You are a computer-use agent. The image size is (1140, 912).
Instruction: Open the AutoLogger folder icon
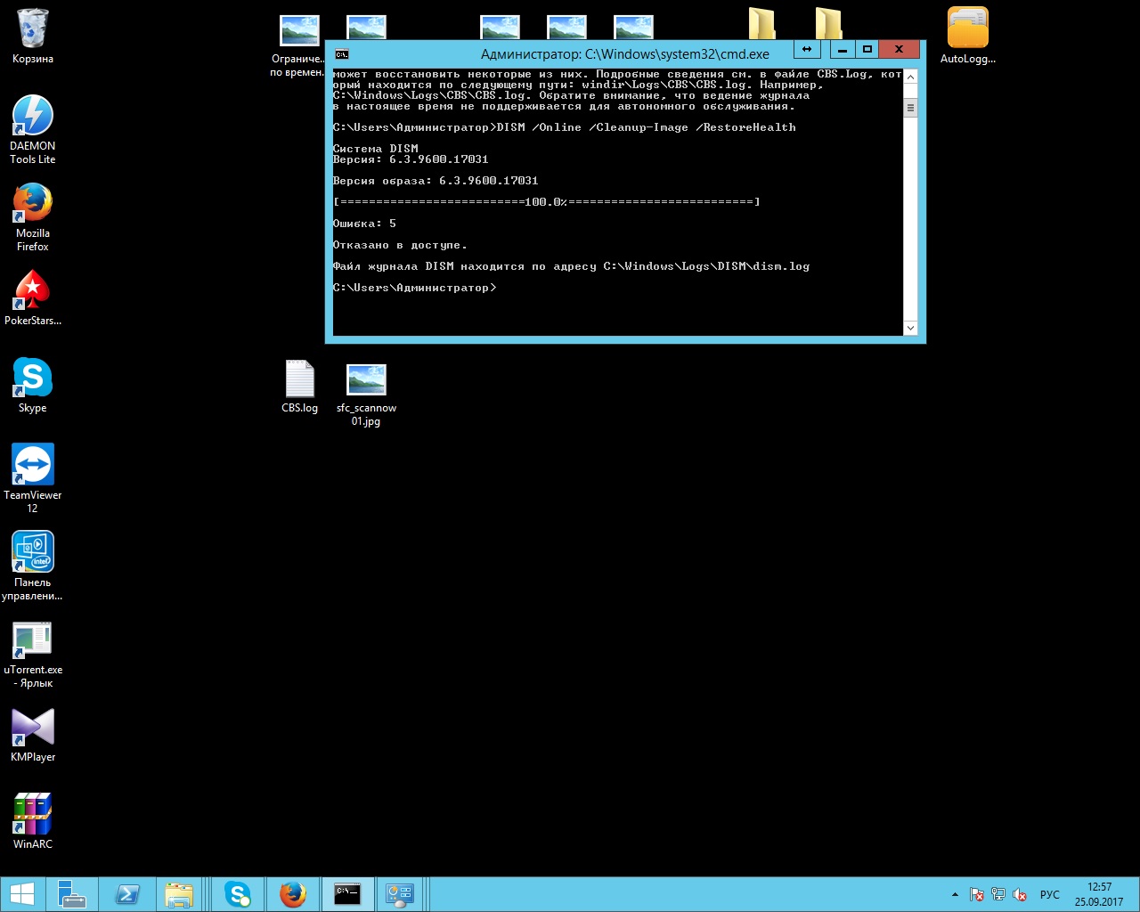[967, 29]
